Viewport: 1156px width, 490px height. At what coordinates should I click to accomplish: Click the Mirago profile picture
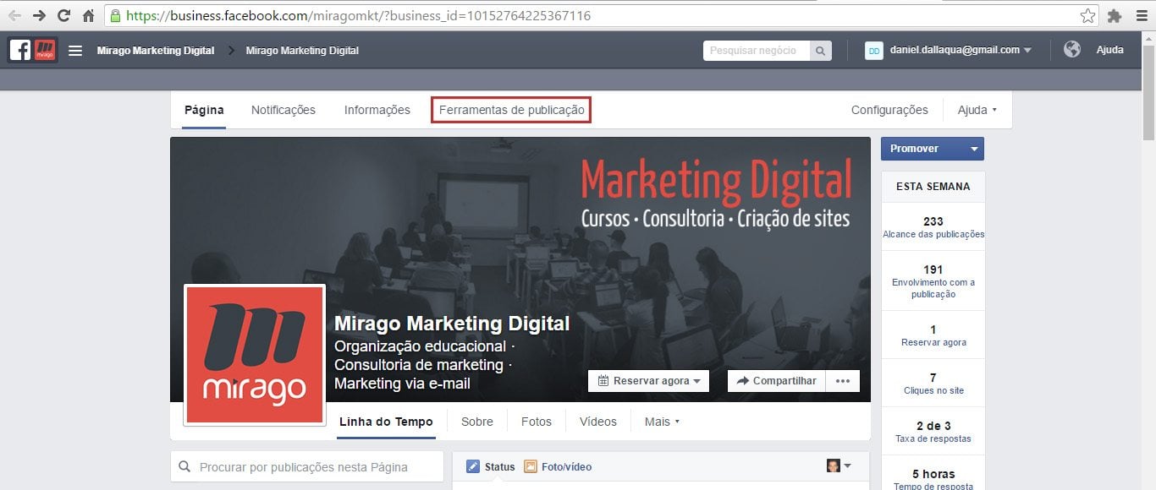(255, 355)
